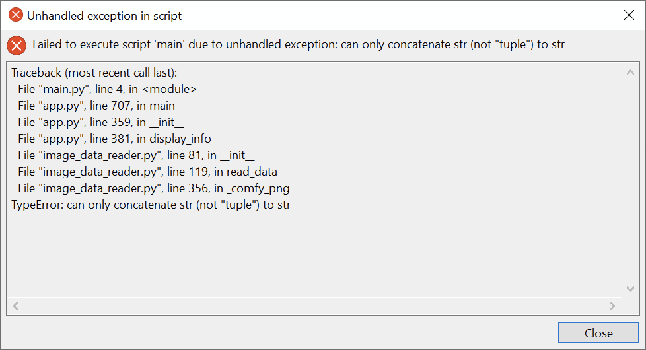Click the horizontal scrollbar left arrow
This screenshot has width=646, height=350.
tap(16, 306)
